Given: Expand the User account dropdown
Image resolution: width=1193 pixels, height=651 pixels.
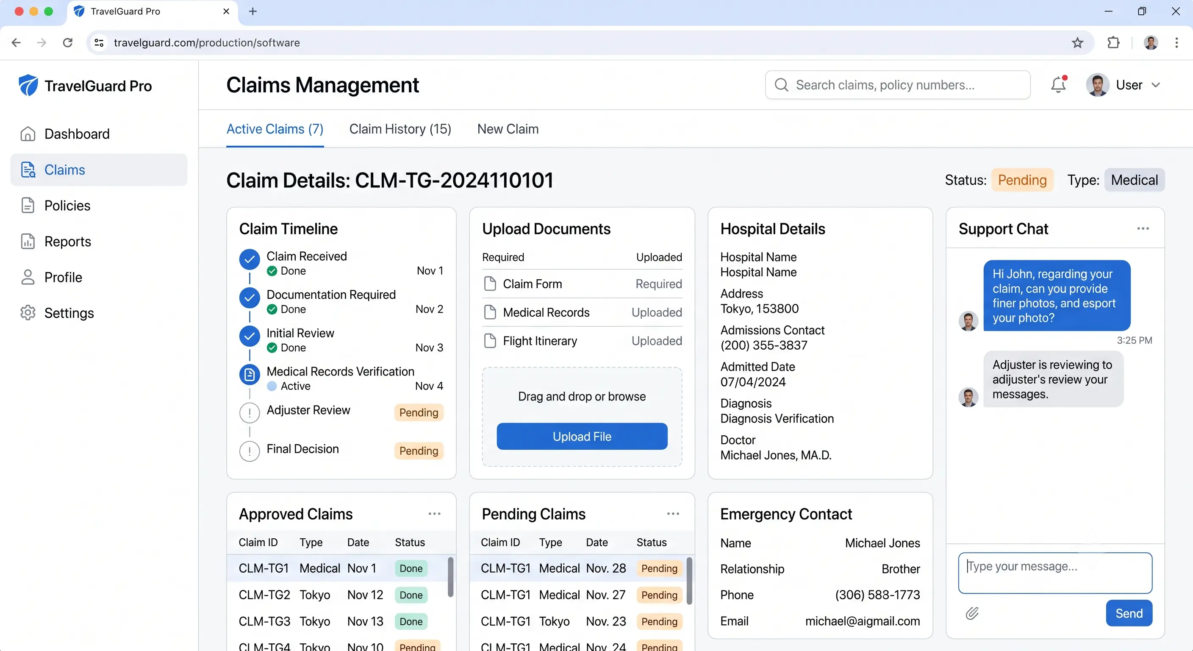Looking at the screenshot, I should (1124, 85).
